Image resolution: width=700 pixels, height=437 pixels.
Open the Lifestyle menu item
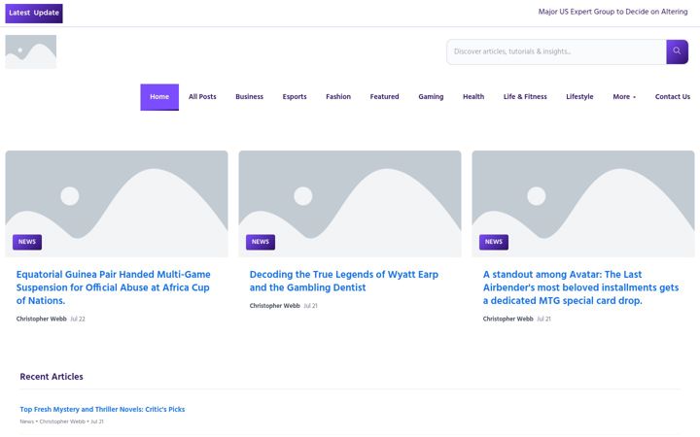tap(579, 97)
